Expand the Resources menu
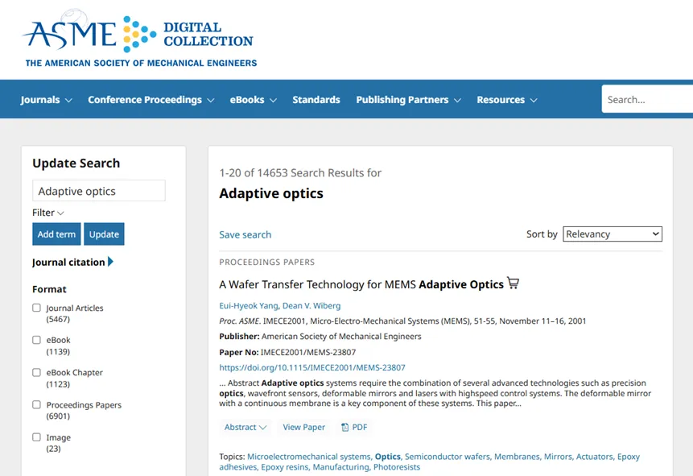693x476 pixels. point(507,100)
